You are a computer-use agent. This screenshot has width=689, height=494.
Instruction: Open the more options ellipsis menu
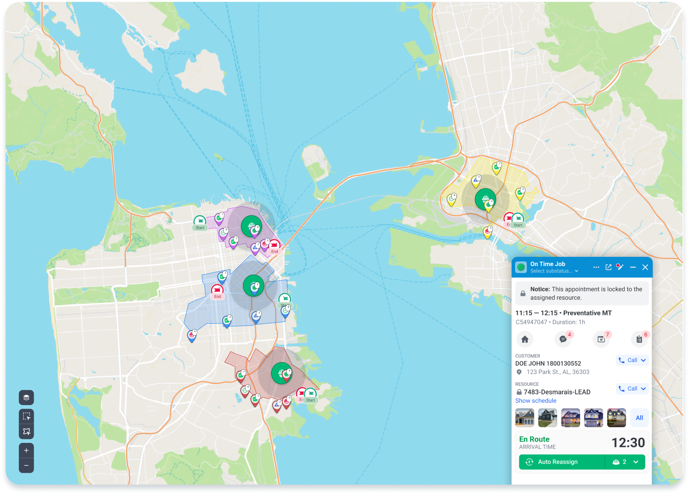tap(596, 267)
